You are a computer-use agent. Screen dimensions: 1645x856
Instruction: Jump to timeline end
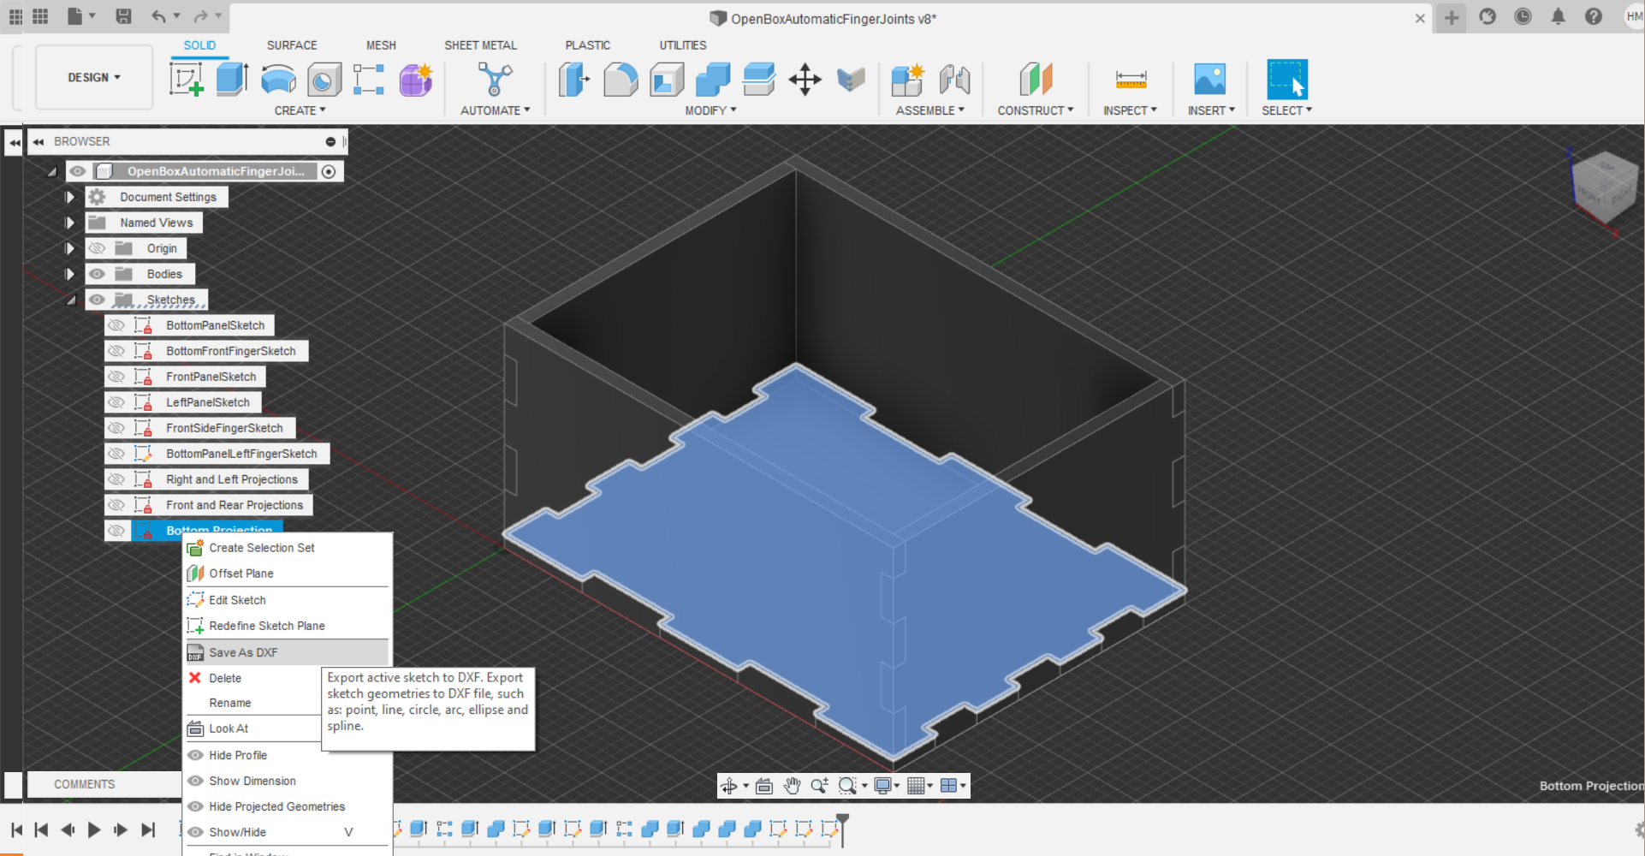pos(148,829)
